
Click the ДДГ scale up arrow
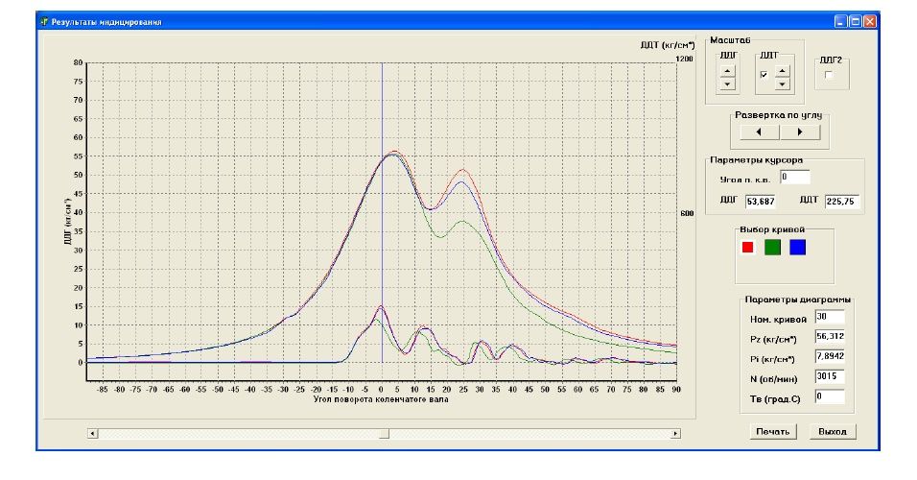click(x=727, y=70)
